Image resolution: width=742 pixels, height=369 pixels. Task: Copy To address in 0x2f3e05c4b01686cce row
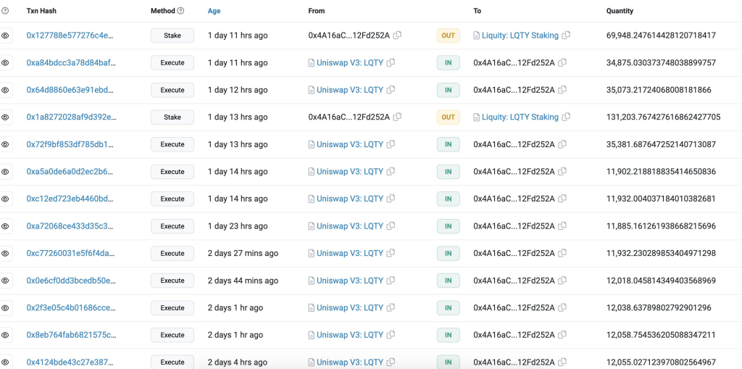click(x=562, y=307)
